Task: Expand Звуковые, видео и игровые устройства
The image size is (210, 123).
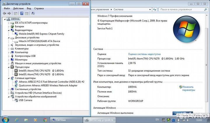Action: (x=9, y=45)
